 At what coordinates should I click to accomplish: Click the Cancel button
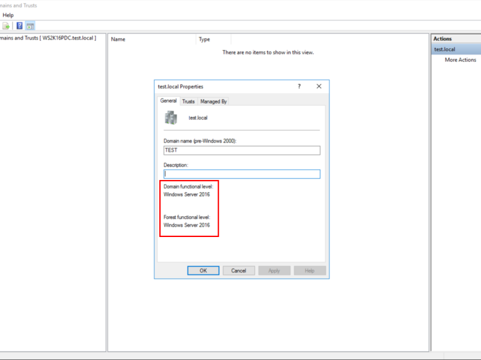tap(239, 271)
